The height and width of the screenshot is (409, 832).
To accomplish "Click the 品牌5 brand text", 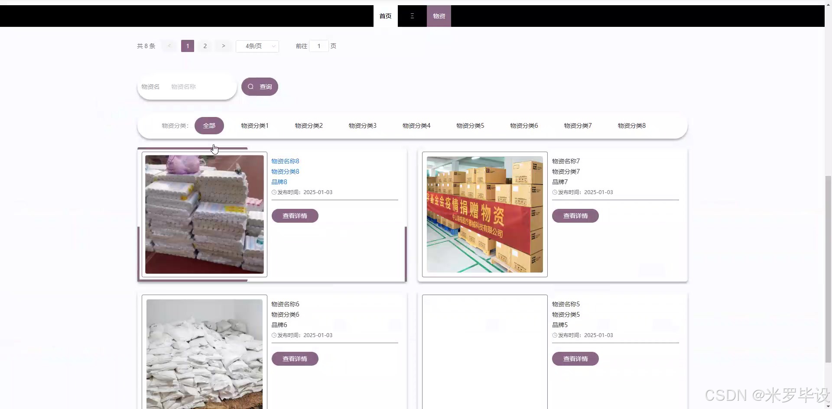I will click(560, 325).
